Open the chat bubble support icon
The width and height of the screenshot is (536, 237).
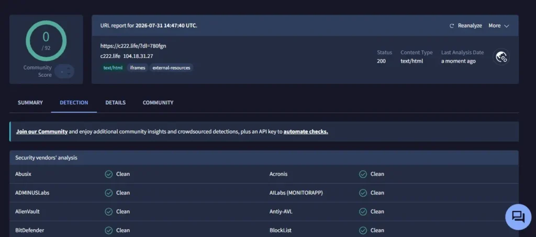pos(518,217)
